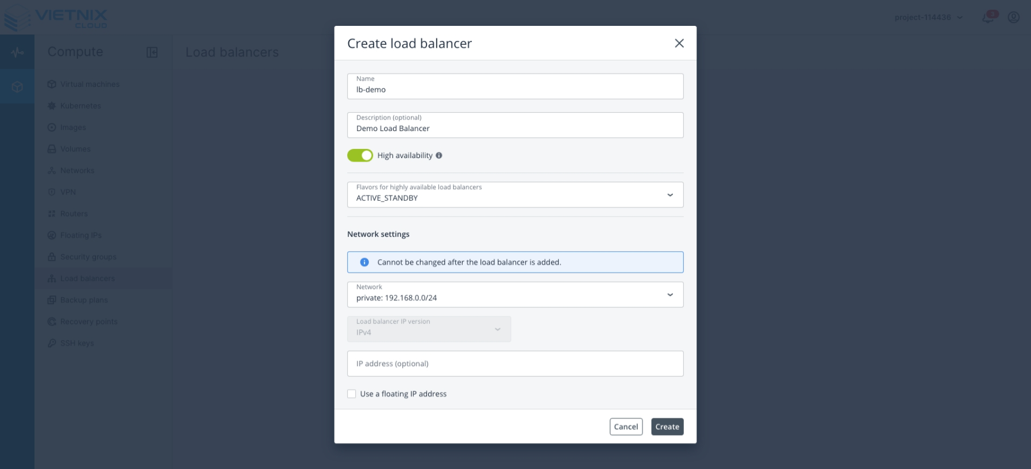The width and height of the screenshot is (1031, 469).
Task: Check Use a floating IP address
Action: pos(351,394)
